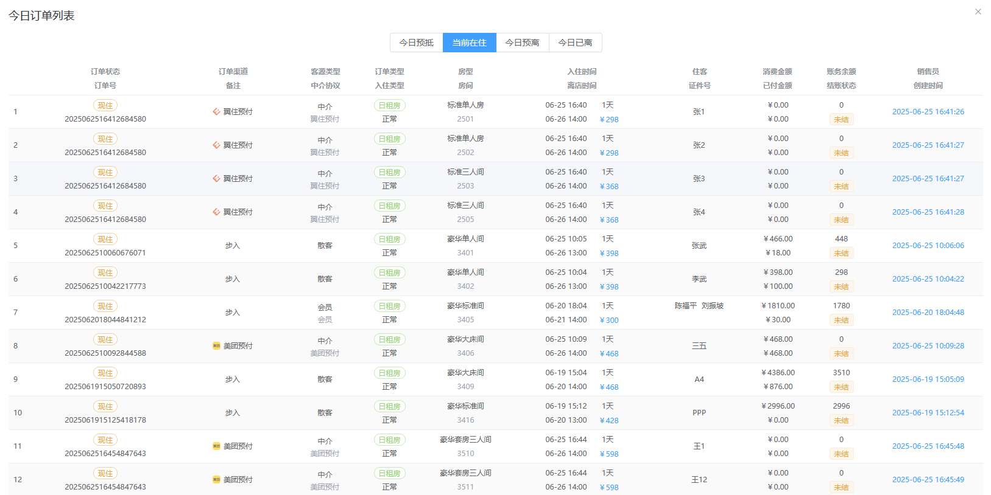Select the 当前在住 tab
The width and height of the screenshot is (991, 495).
pos(470,43)
